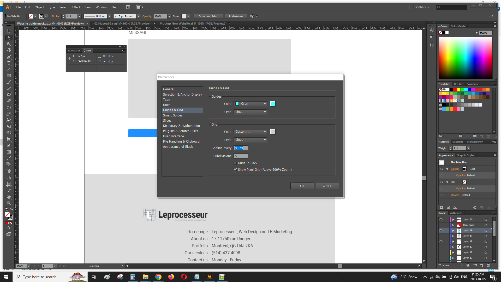Open the Effect menu
The image size is (501, 282).
pos(76,7)
